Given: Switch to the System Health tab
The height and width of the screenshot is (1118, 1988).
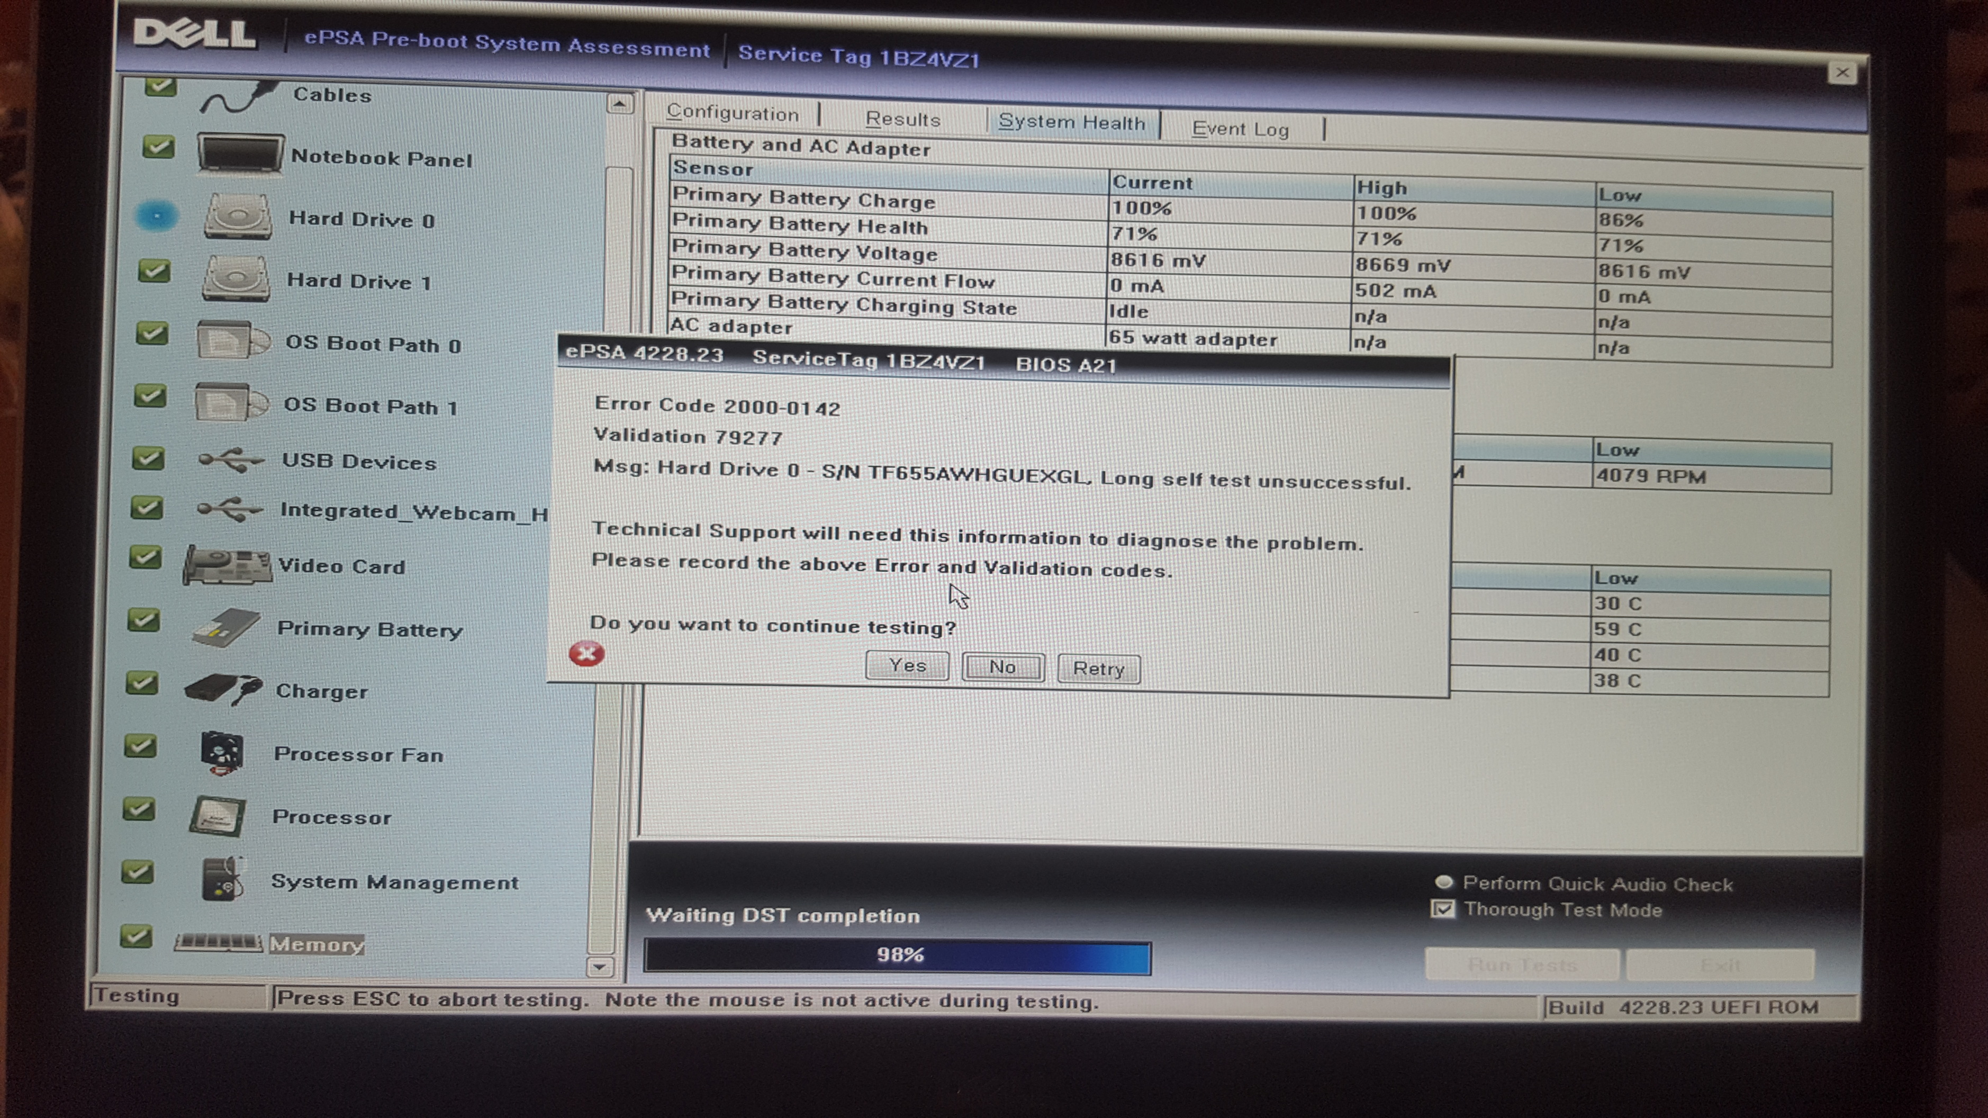Looking at the screenshot, I should pos(1072,122).
